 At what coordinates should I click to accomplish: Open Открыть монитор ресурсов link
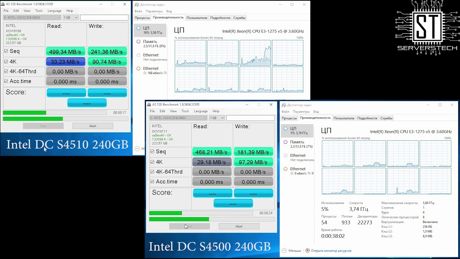(x=331, y=251)
